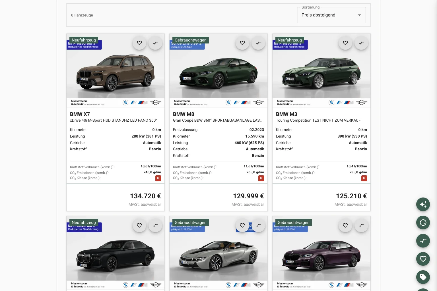This screenshot has width=437, height=291.
Task: Click the consumption value "10,6 l/100km"
Action: pos(151,166)
